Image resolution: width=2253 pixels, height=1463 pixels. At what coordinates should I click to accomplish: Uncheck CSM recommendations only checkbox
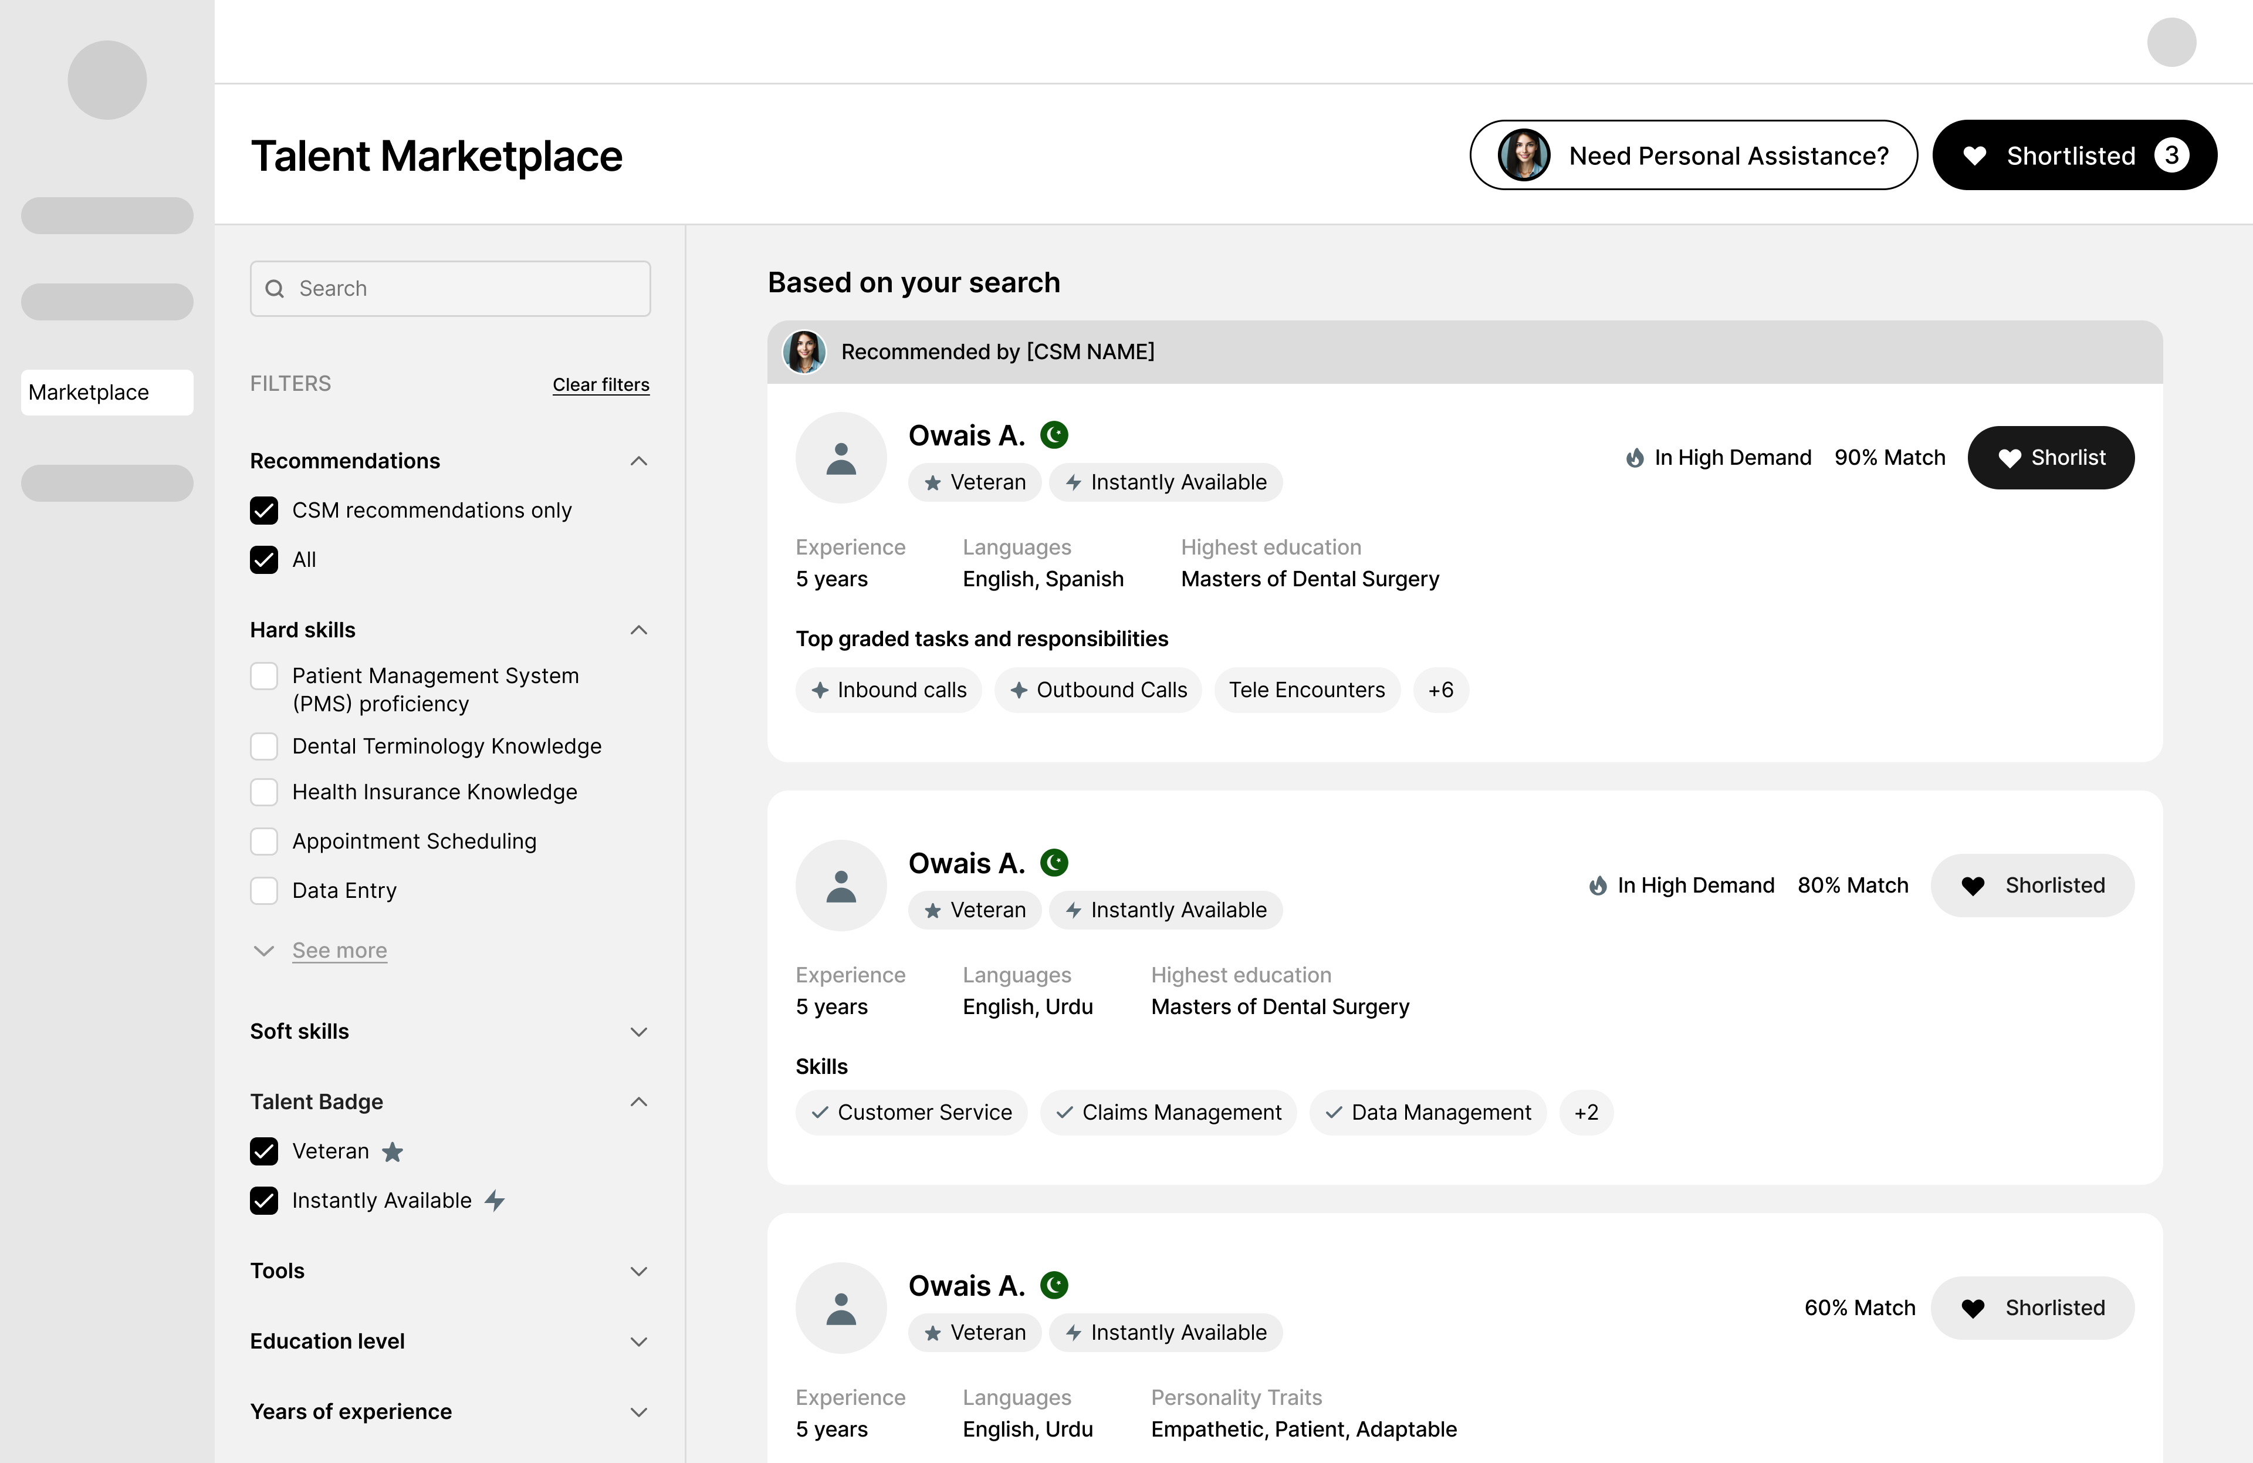pyautogui.click(x=264, y=511)
